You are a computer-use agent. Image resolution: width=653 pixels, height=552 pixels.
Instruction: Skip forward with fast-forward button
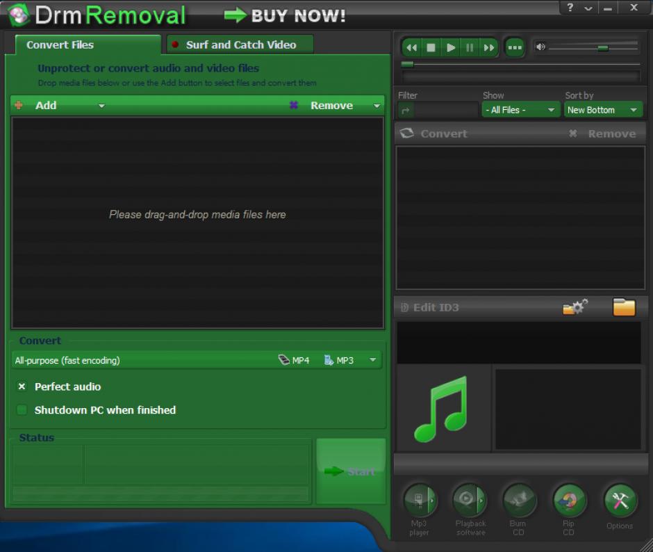tap(489, 47)
